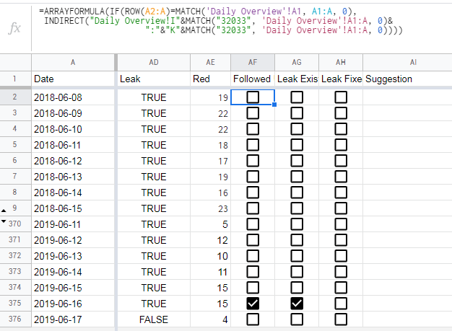The width and height of the screenshot is (452, 331).
Task: Expand hidden rows with down arrow at row 370
Action: [x=4, y=221]
